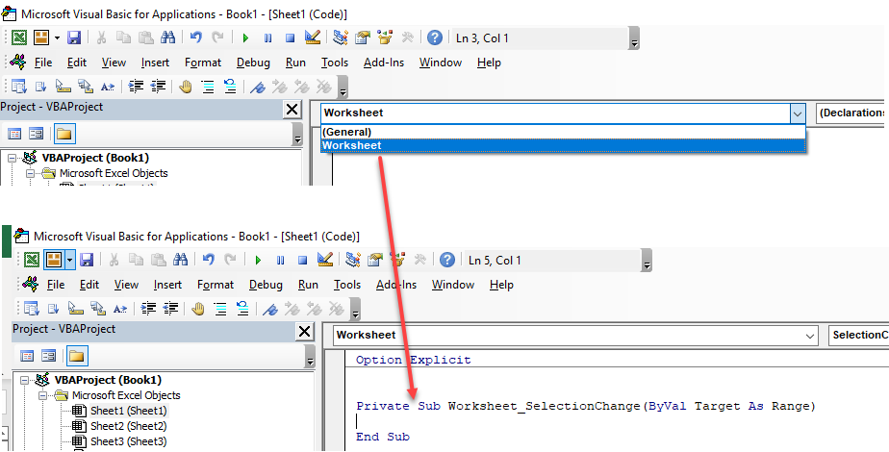Toggle Breakpoint hand icon in lower window
This screenshot has width=889, height=452.
point(198,309)
